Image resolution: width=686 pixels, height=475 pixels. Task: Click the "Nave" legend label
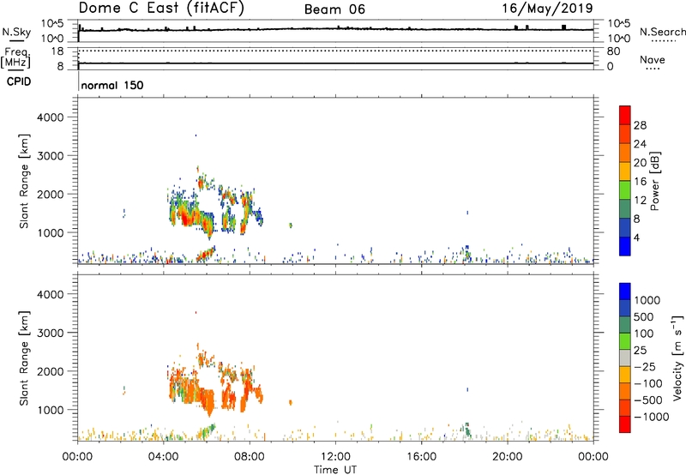pyautogui.click(x=653, y=59)
